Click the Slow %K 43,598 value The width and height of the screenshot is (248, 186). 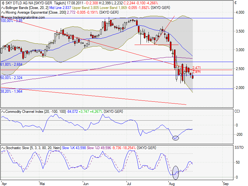click(74, 148)
